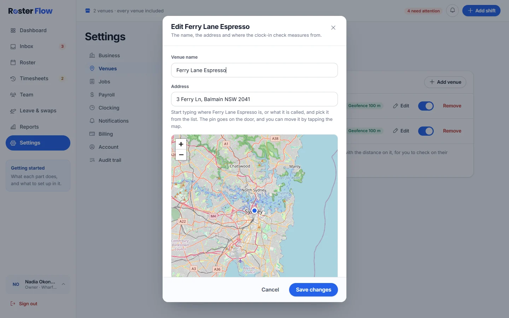Zoom out on the map
The width and height of the screenshot is (509, 318).
[181, 155]
